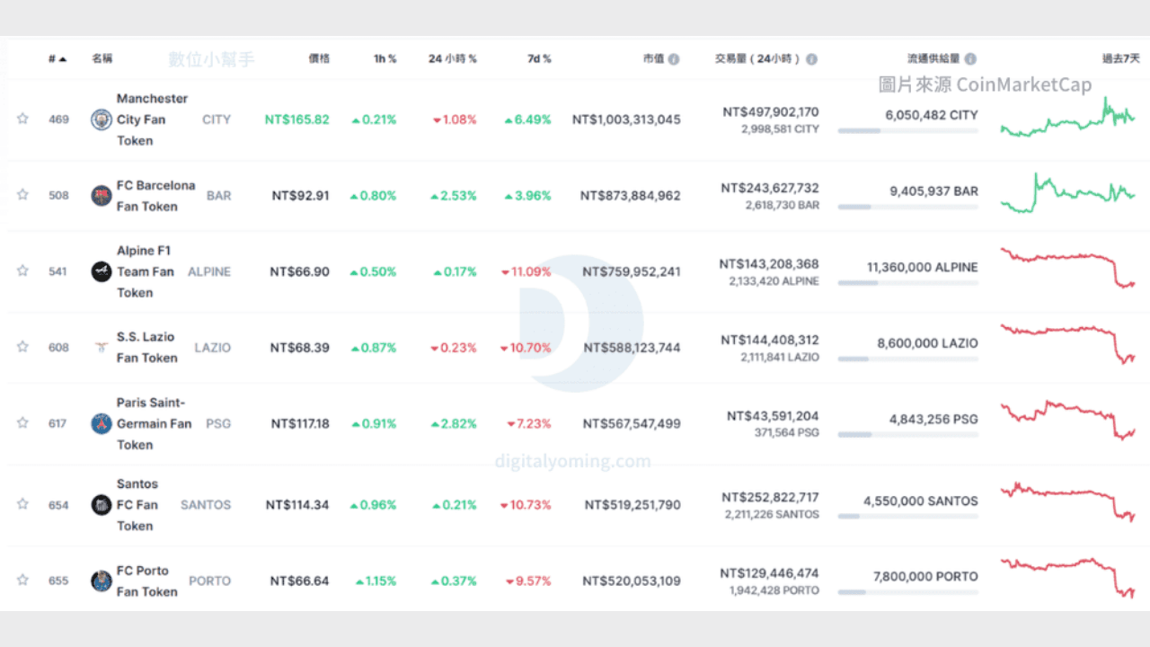The image size is (1150, 647).
Task: Sort the table by the # rank column
Action: click(57, 59)
